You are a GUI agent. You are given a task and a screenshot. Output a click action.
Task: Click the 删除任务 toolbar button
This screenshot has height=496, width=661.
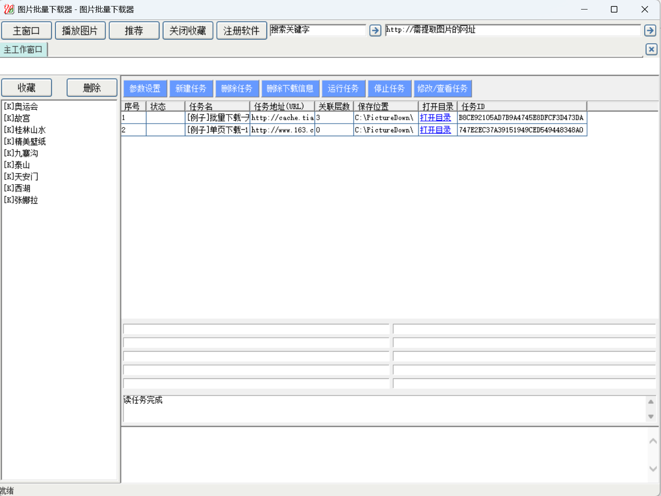click(x=237, y=89)
